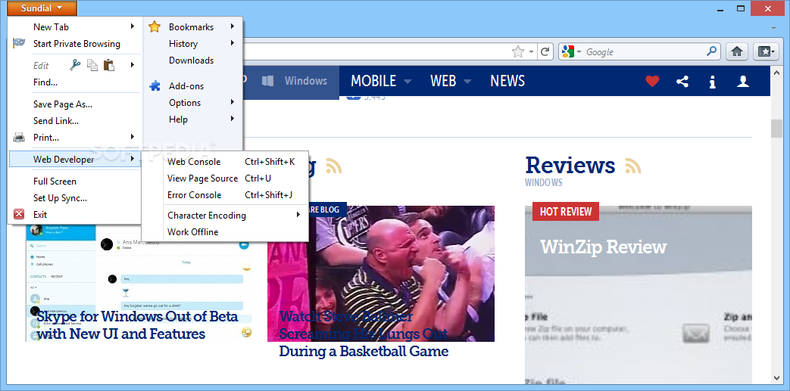
Task: Open the WinZip Review link
Action: coord(603,247)
